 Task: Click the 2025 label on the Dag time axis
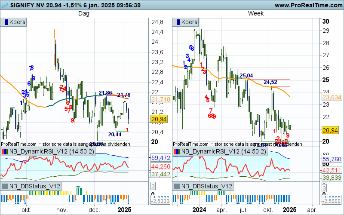click(x=125, y=210)
